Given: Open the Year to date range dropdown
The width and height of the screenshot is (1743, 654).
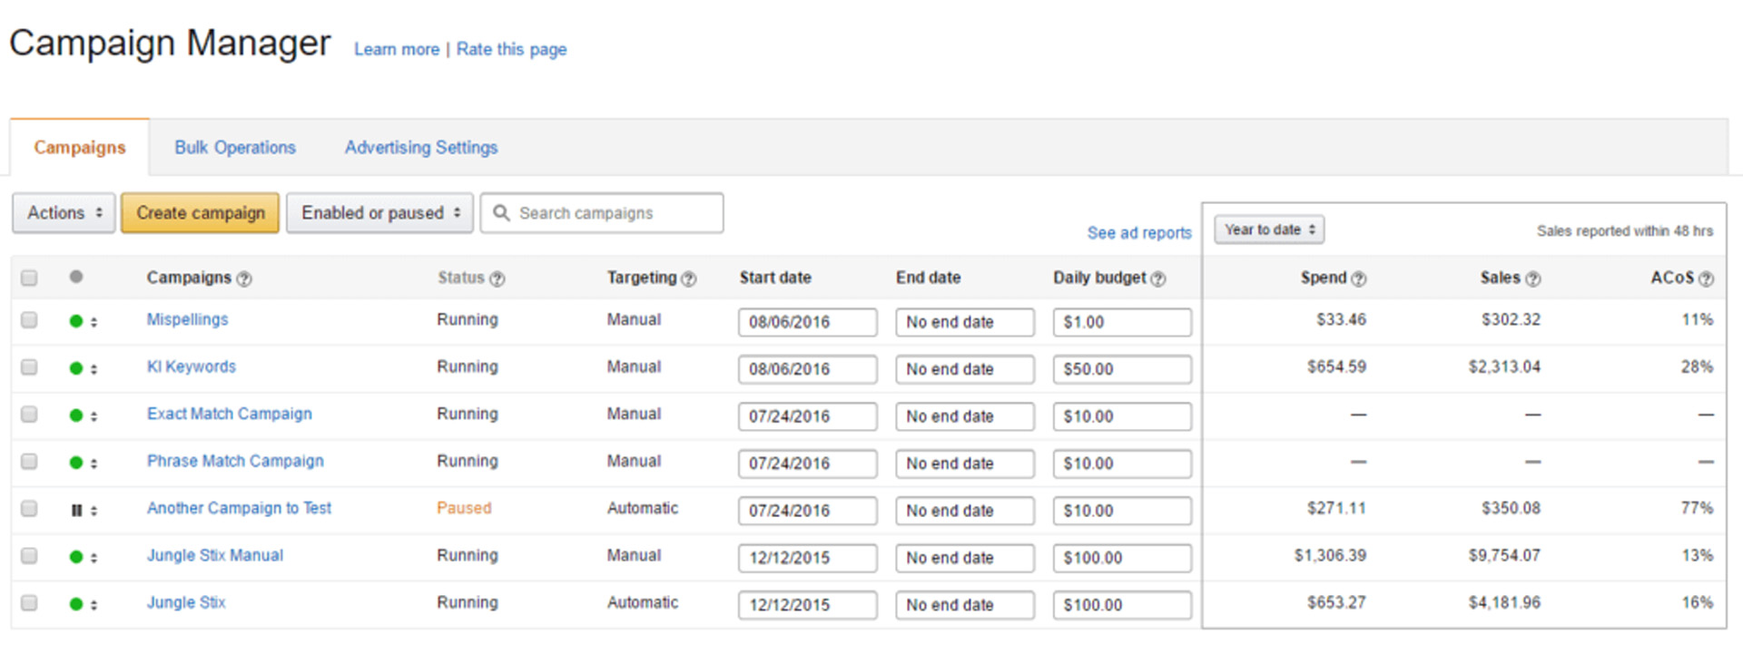Looking at the screenshot, I should pyautogui.click(x=1268, y=230).
